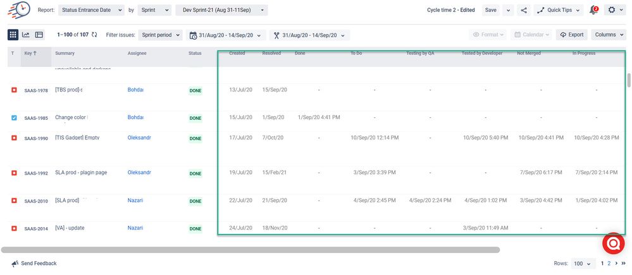Switch to grid table view
Screen dimensions: 632x275
(13, 35)
